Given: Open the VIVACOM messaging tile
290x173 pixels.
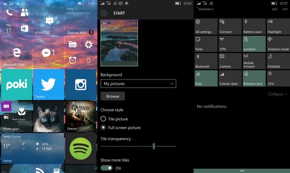Looking at the screenshot, I should click(x=48, y=21).
